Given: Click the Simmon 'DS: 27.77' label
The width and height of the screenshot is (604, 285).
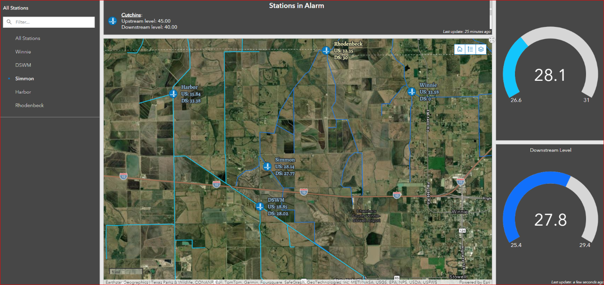Looking at the screenshot, I should coord(285,174).
